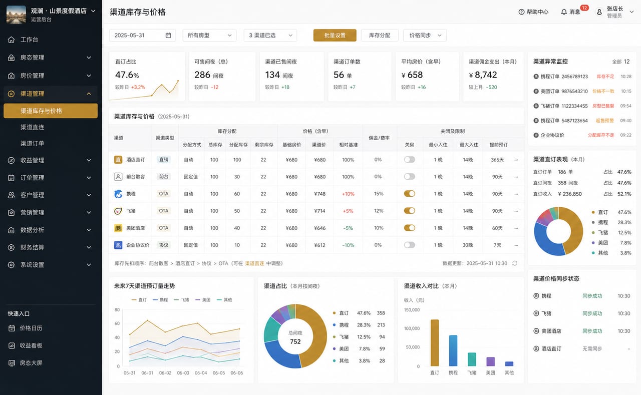Open the 价格日历 calendar shortcut icon
641x395 pixels.
(12, 328)
